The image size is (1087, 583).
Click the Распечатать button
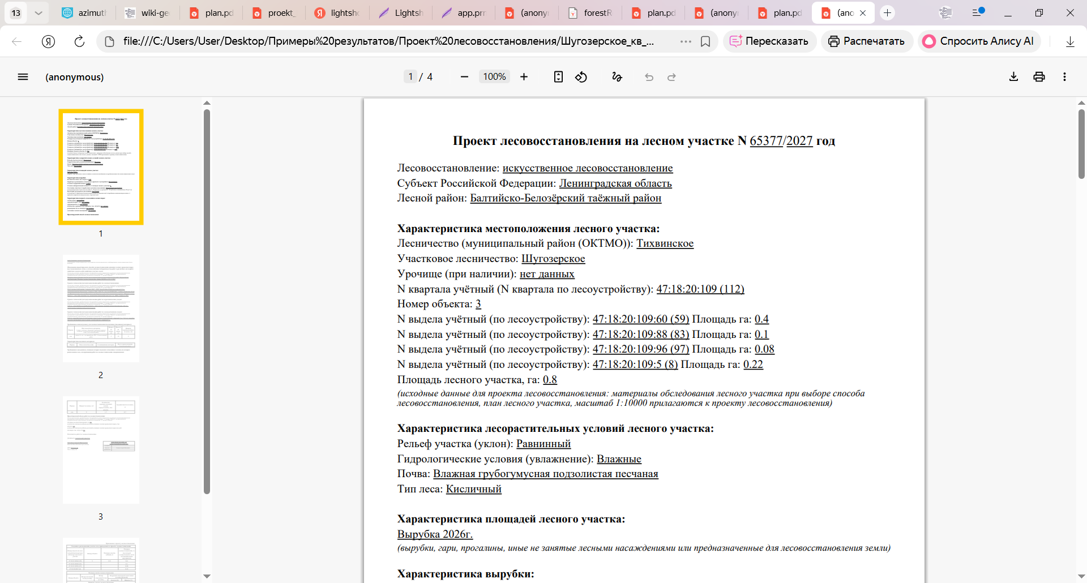(x=867, y=41)
